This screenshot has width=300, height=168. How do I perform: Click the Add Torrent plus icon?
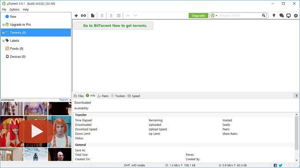click(x=76, y=16)
